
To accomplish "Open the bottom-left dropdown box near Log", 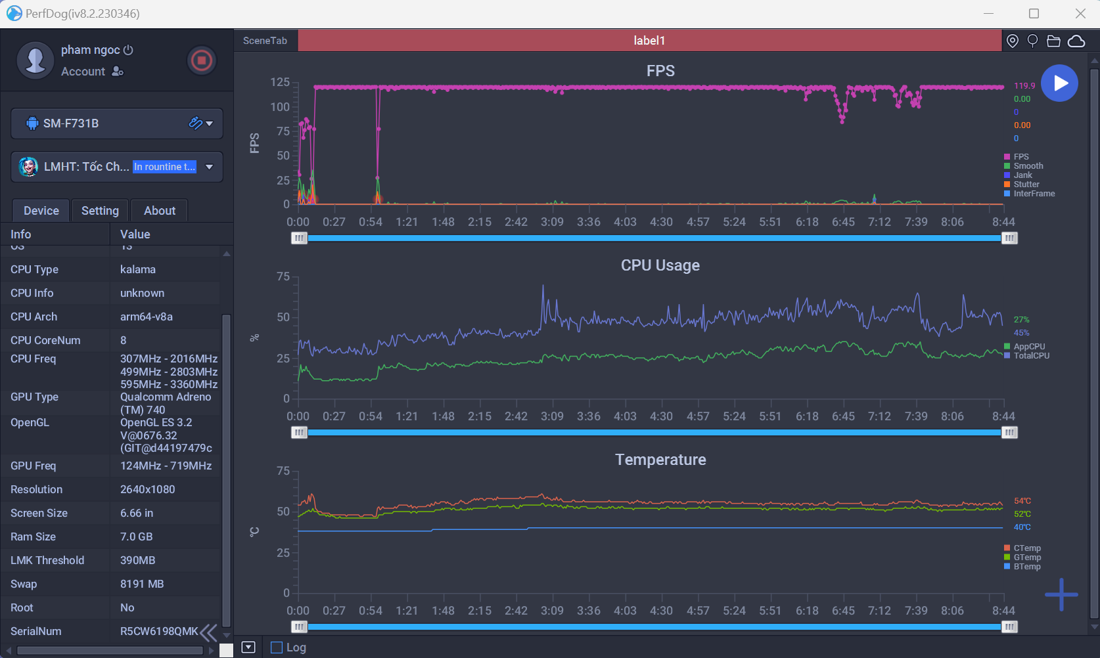I will tap(248, 647).
